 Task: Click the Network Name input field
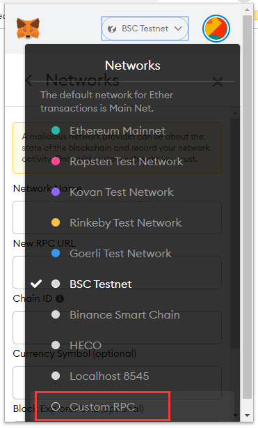[x=117, y=217]
